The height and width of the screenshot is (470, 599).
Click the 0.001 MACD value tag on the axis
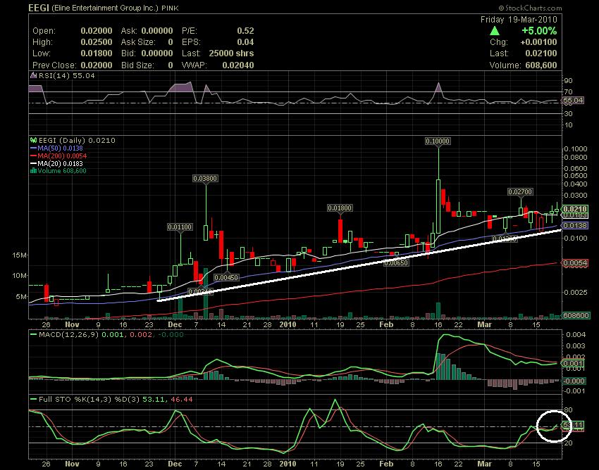(x=574, y=364)
